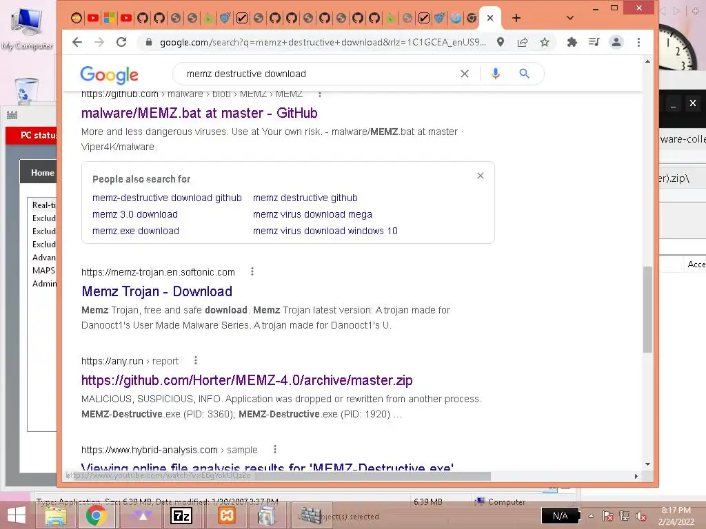The image size is (706, 529).
Task: Open 'malware/MEMZ.bat at master - GitHub' result
Action: point(199,113)
